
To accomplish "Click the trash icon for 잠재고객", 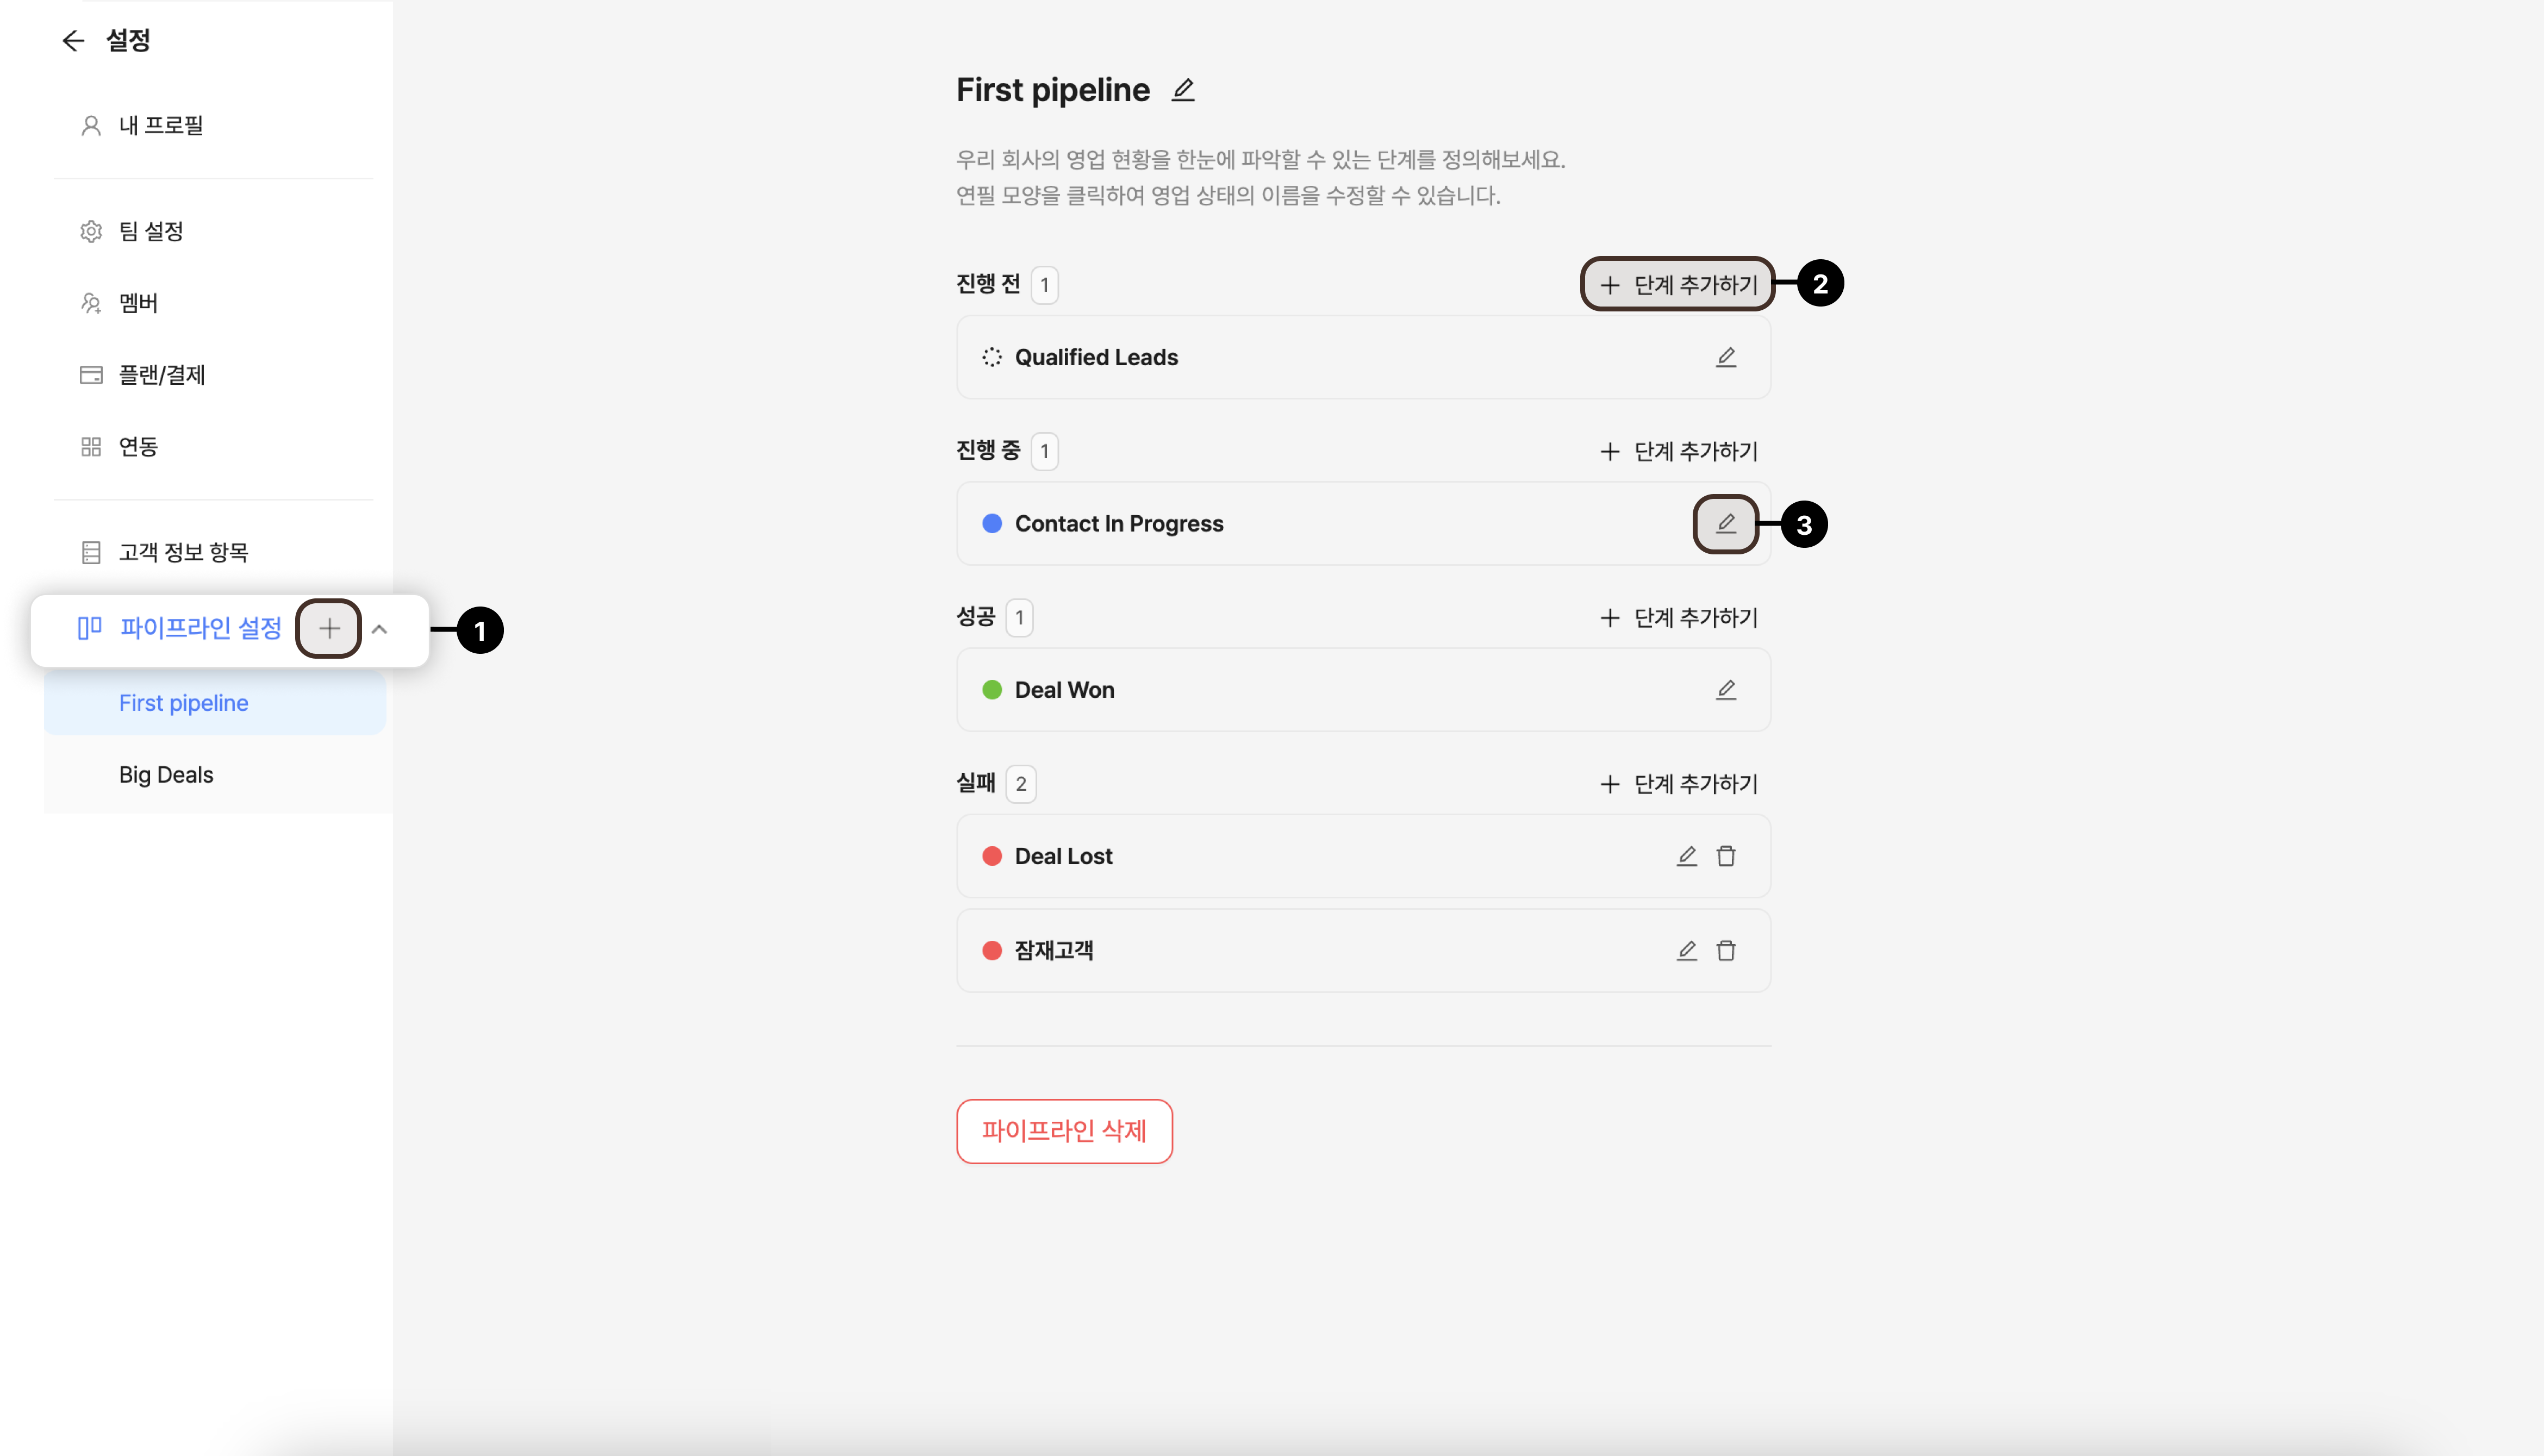I will pyautogui.click(x=1725, y=950).
